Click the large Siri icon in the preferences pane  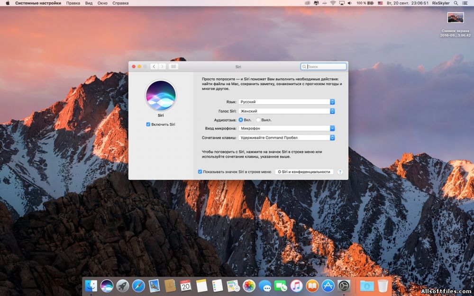click(x=161, y=95)
